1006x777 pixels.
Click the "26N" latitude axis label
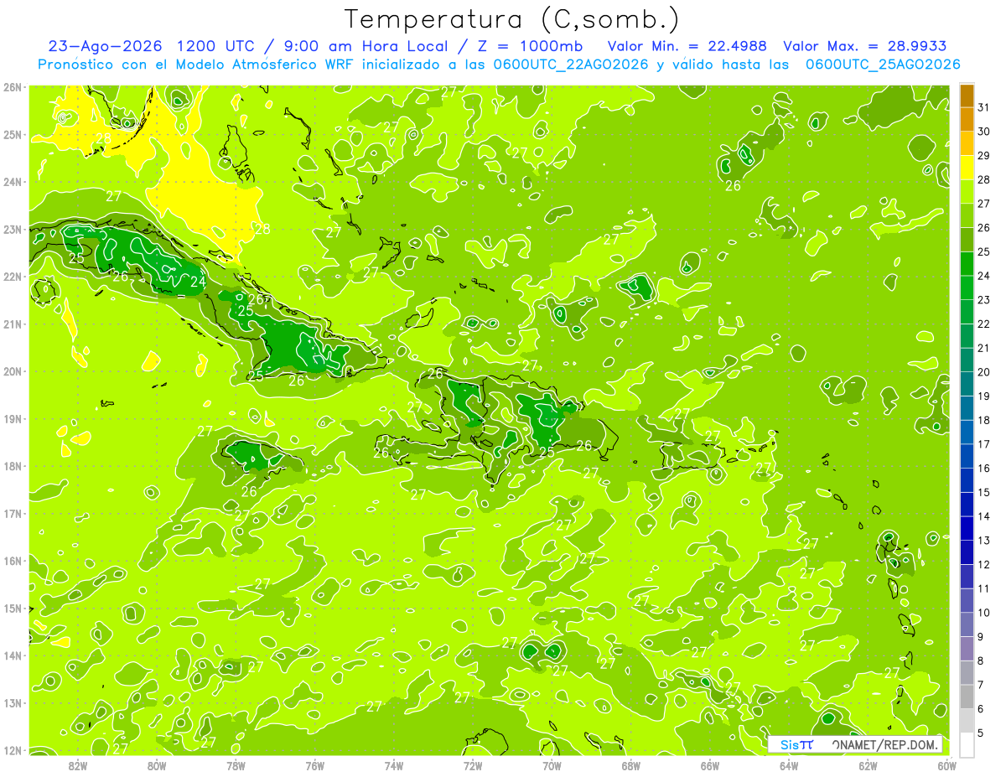click(x=13, y=87)
